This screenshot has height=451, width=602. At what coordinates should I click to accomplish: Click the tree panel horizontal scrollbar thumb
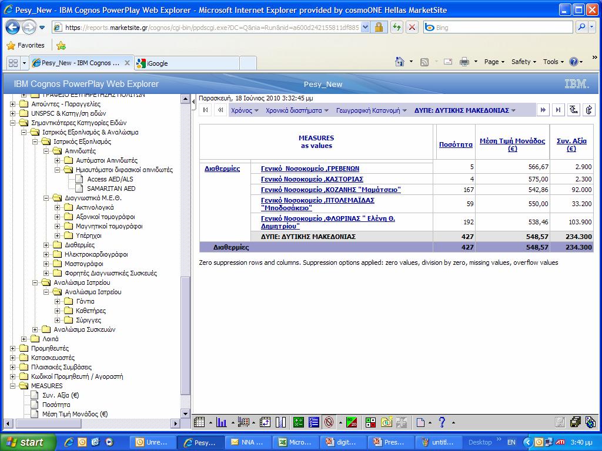tap(49, 424)
